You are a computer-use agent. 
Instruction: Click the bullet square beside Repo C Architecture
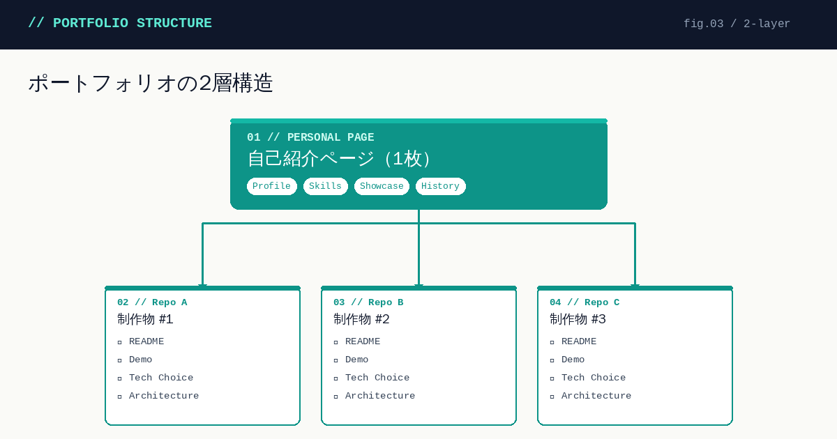[552, 396]
